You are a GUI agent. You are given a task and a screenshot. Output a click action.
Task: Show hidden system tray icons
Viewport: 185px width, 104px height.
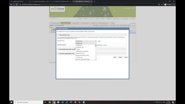point(155,102)
